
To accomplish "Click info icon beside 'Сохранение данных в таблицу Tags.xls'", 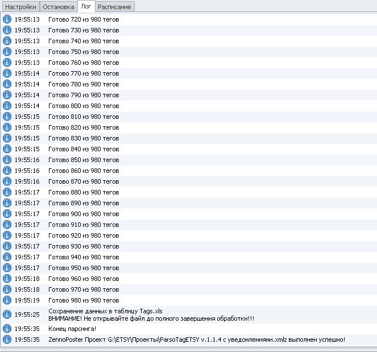I will pos(7,314).
